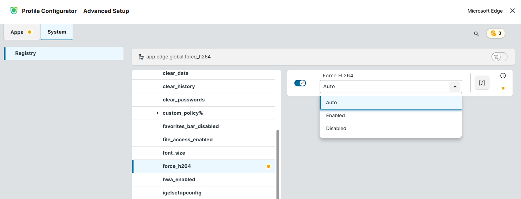Screen dimensions: 521x199
Task: Switch to the System tab
Action: 57,32
